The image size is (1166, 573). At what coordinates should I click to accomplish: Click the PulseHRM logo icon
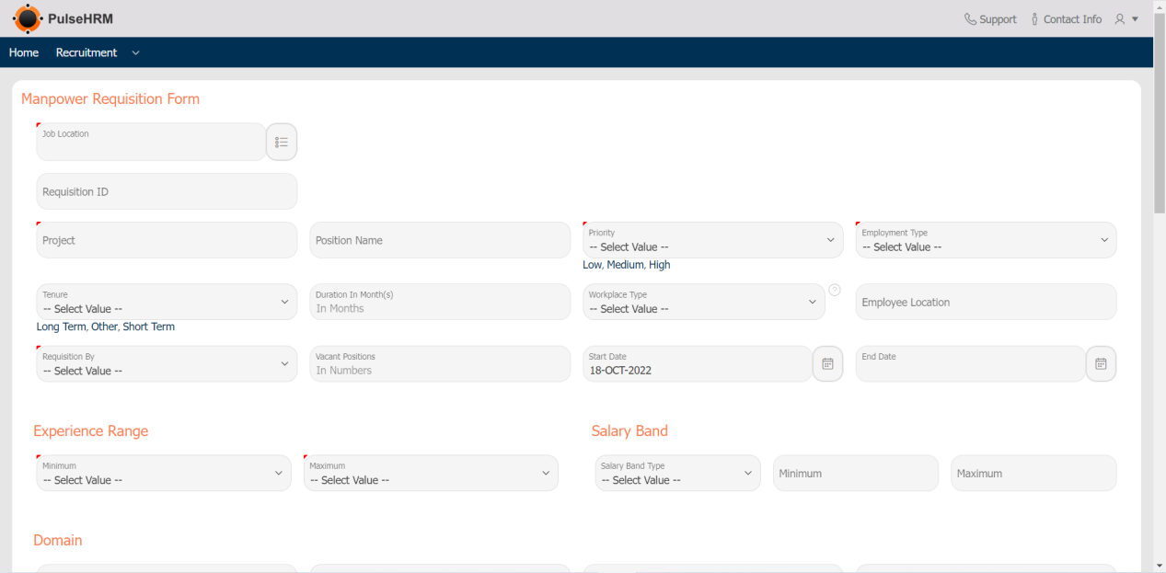tap(28, 18)
